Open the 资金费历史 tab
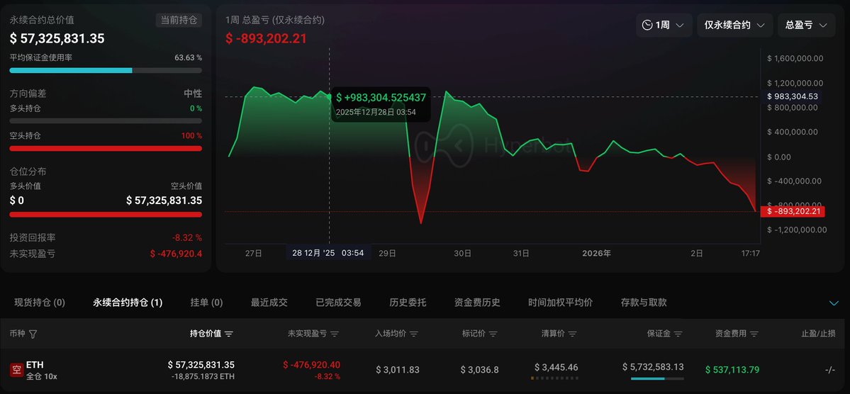 tap(477, 303)
